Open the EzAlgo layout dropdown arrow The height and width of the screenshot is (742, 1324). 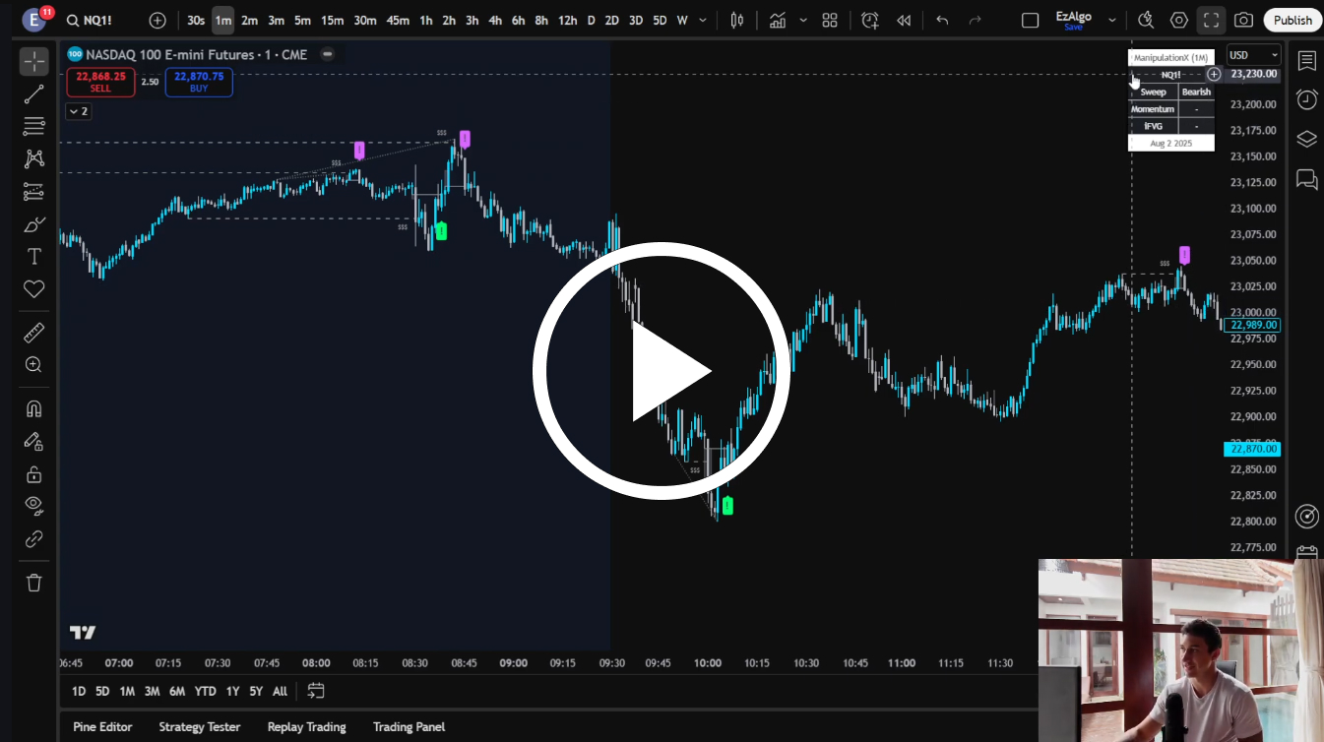pos(1112,21)
